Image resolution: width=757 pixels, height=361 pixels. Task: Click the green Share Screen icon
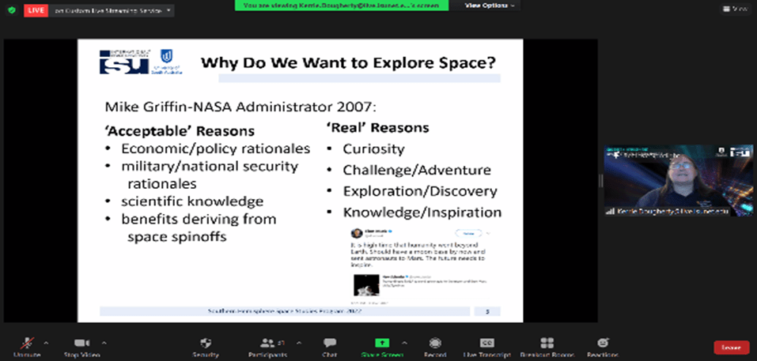(x=382, y=343)
